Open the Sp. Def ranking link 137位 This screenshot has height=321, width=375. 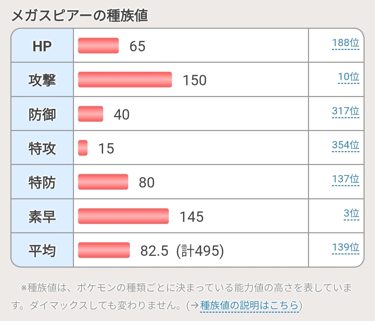coord(345,179)
